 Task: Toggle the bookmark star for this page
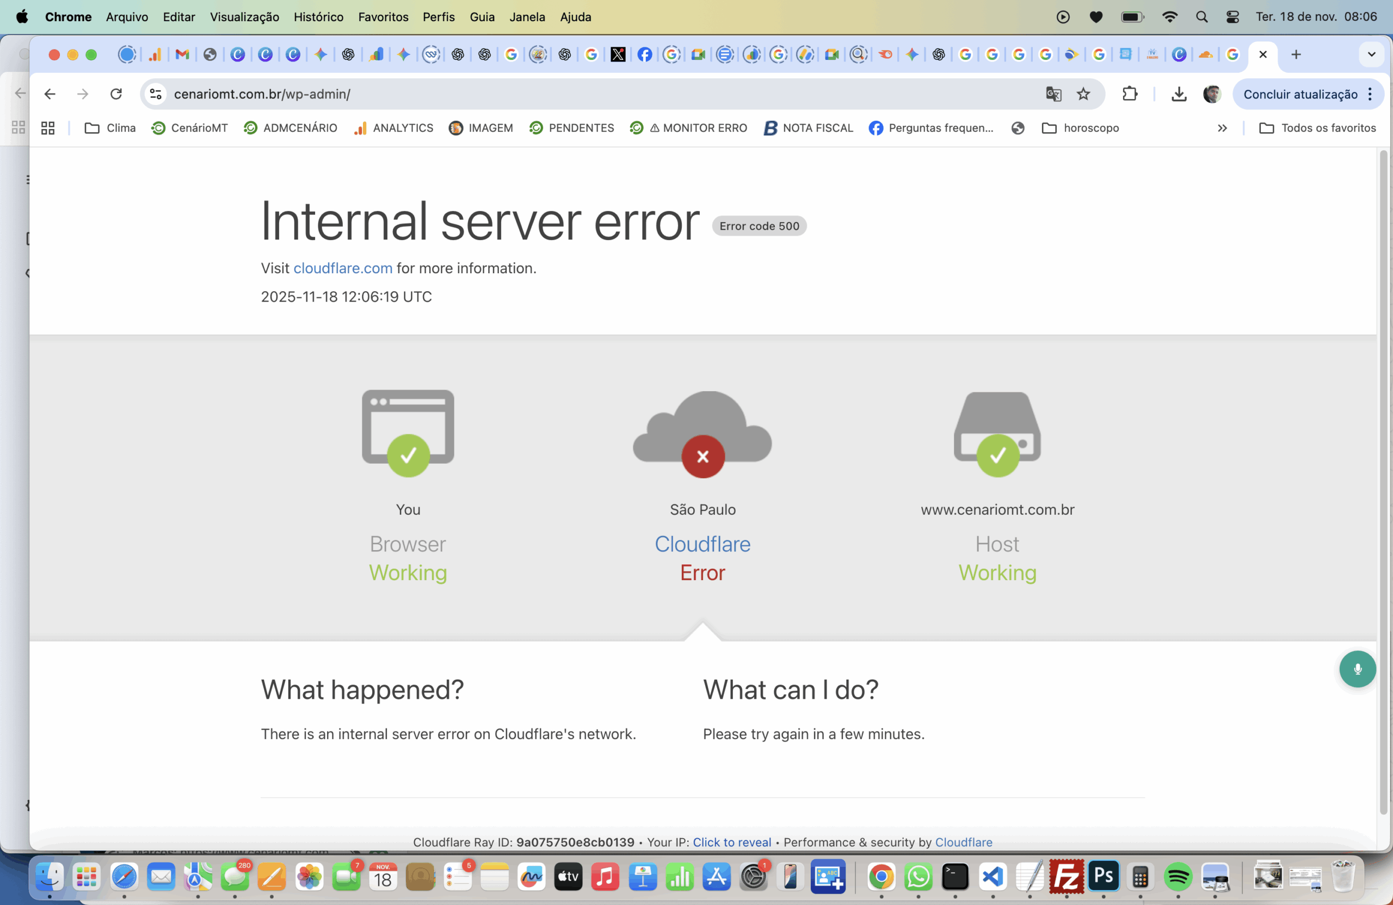pyautogui.click(x=1083, y=94)
